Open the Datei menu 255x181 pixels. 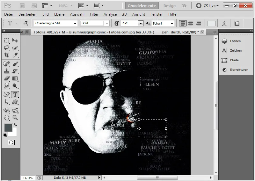[9, 14]
